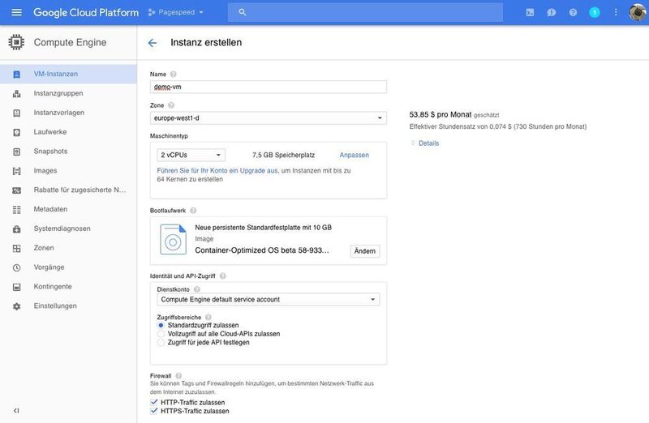Viewport: 649px width, 423px height.
Task: Toggle HTTPS-Traffic zulassen checkbox
Action: click(x=154, y=411)
